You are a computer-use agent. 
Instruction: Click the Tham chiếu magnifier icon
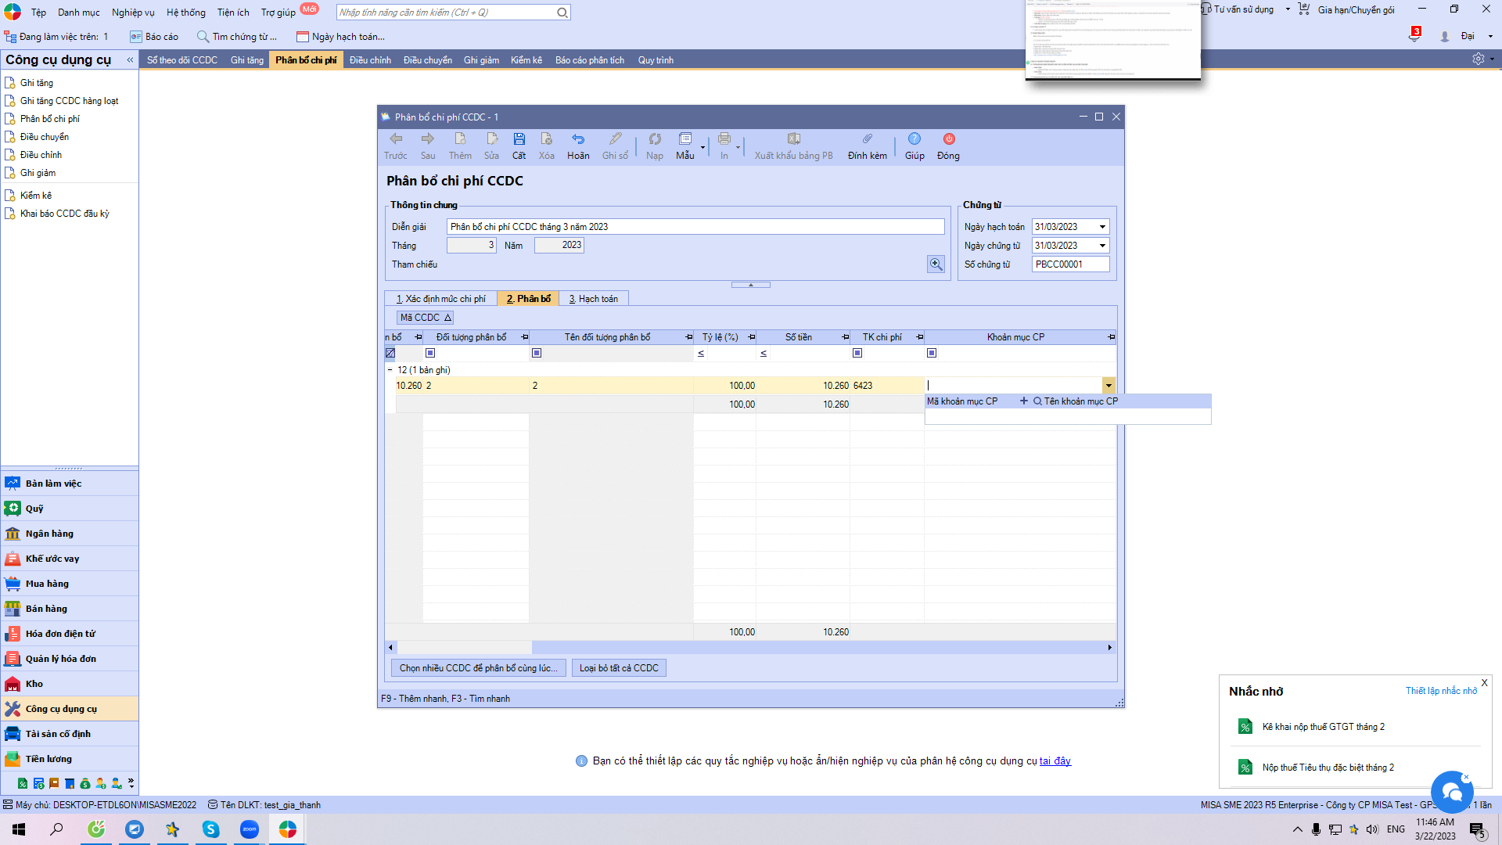click(x=936, y=264)
